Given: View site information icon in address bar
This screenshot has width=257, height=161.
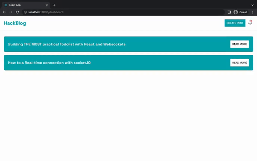Looking at the screenshot, I should [x=25, y=12].
